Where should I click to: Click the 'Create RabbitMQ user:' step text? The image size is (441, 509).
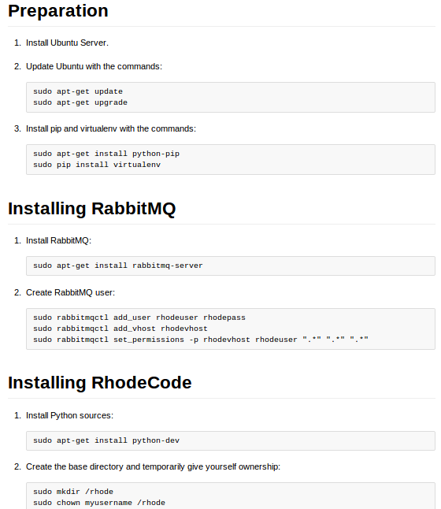(x=70, y=293)
